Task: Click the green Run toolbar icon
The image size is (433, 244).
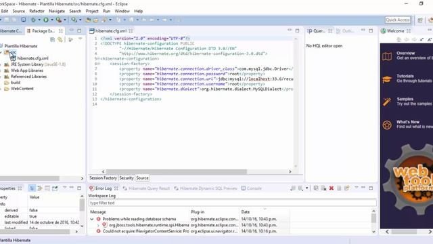Action: click(46, 20)
